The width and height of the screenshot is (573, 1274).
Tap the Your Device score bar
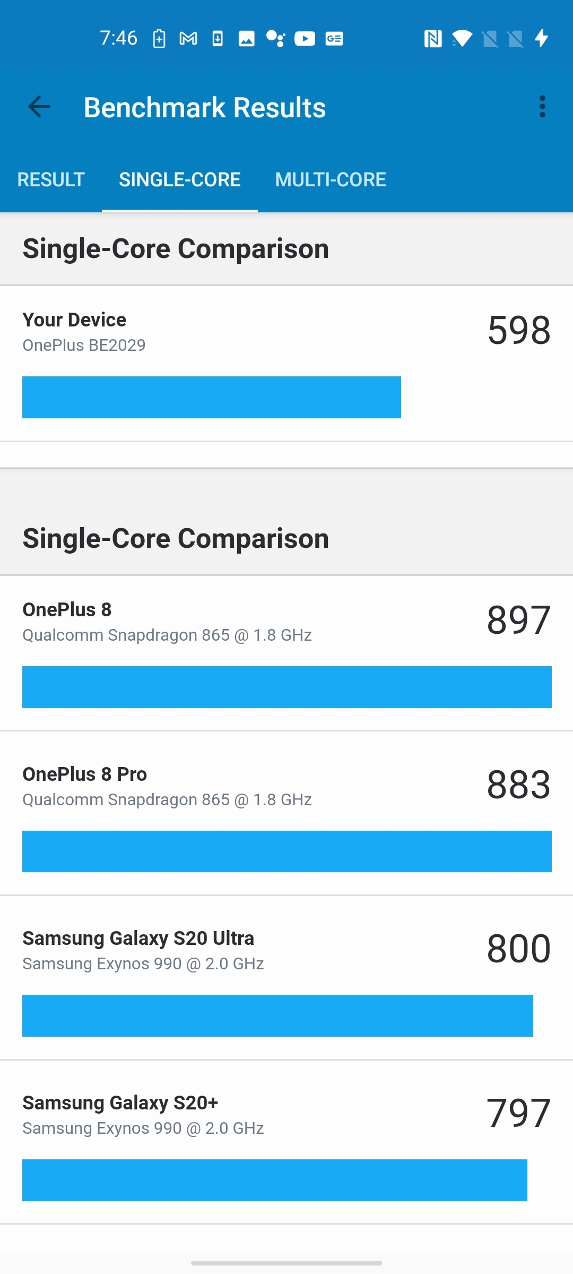[x=211, y=397]
